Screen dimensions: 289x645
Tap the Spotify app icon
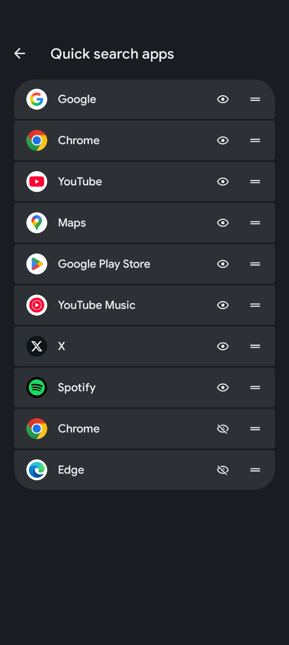37,387
